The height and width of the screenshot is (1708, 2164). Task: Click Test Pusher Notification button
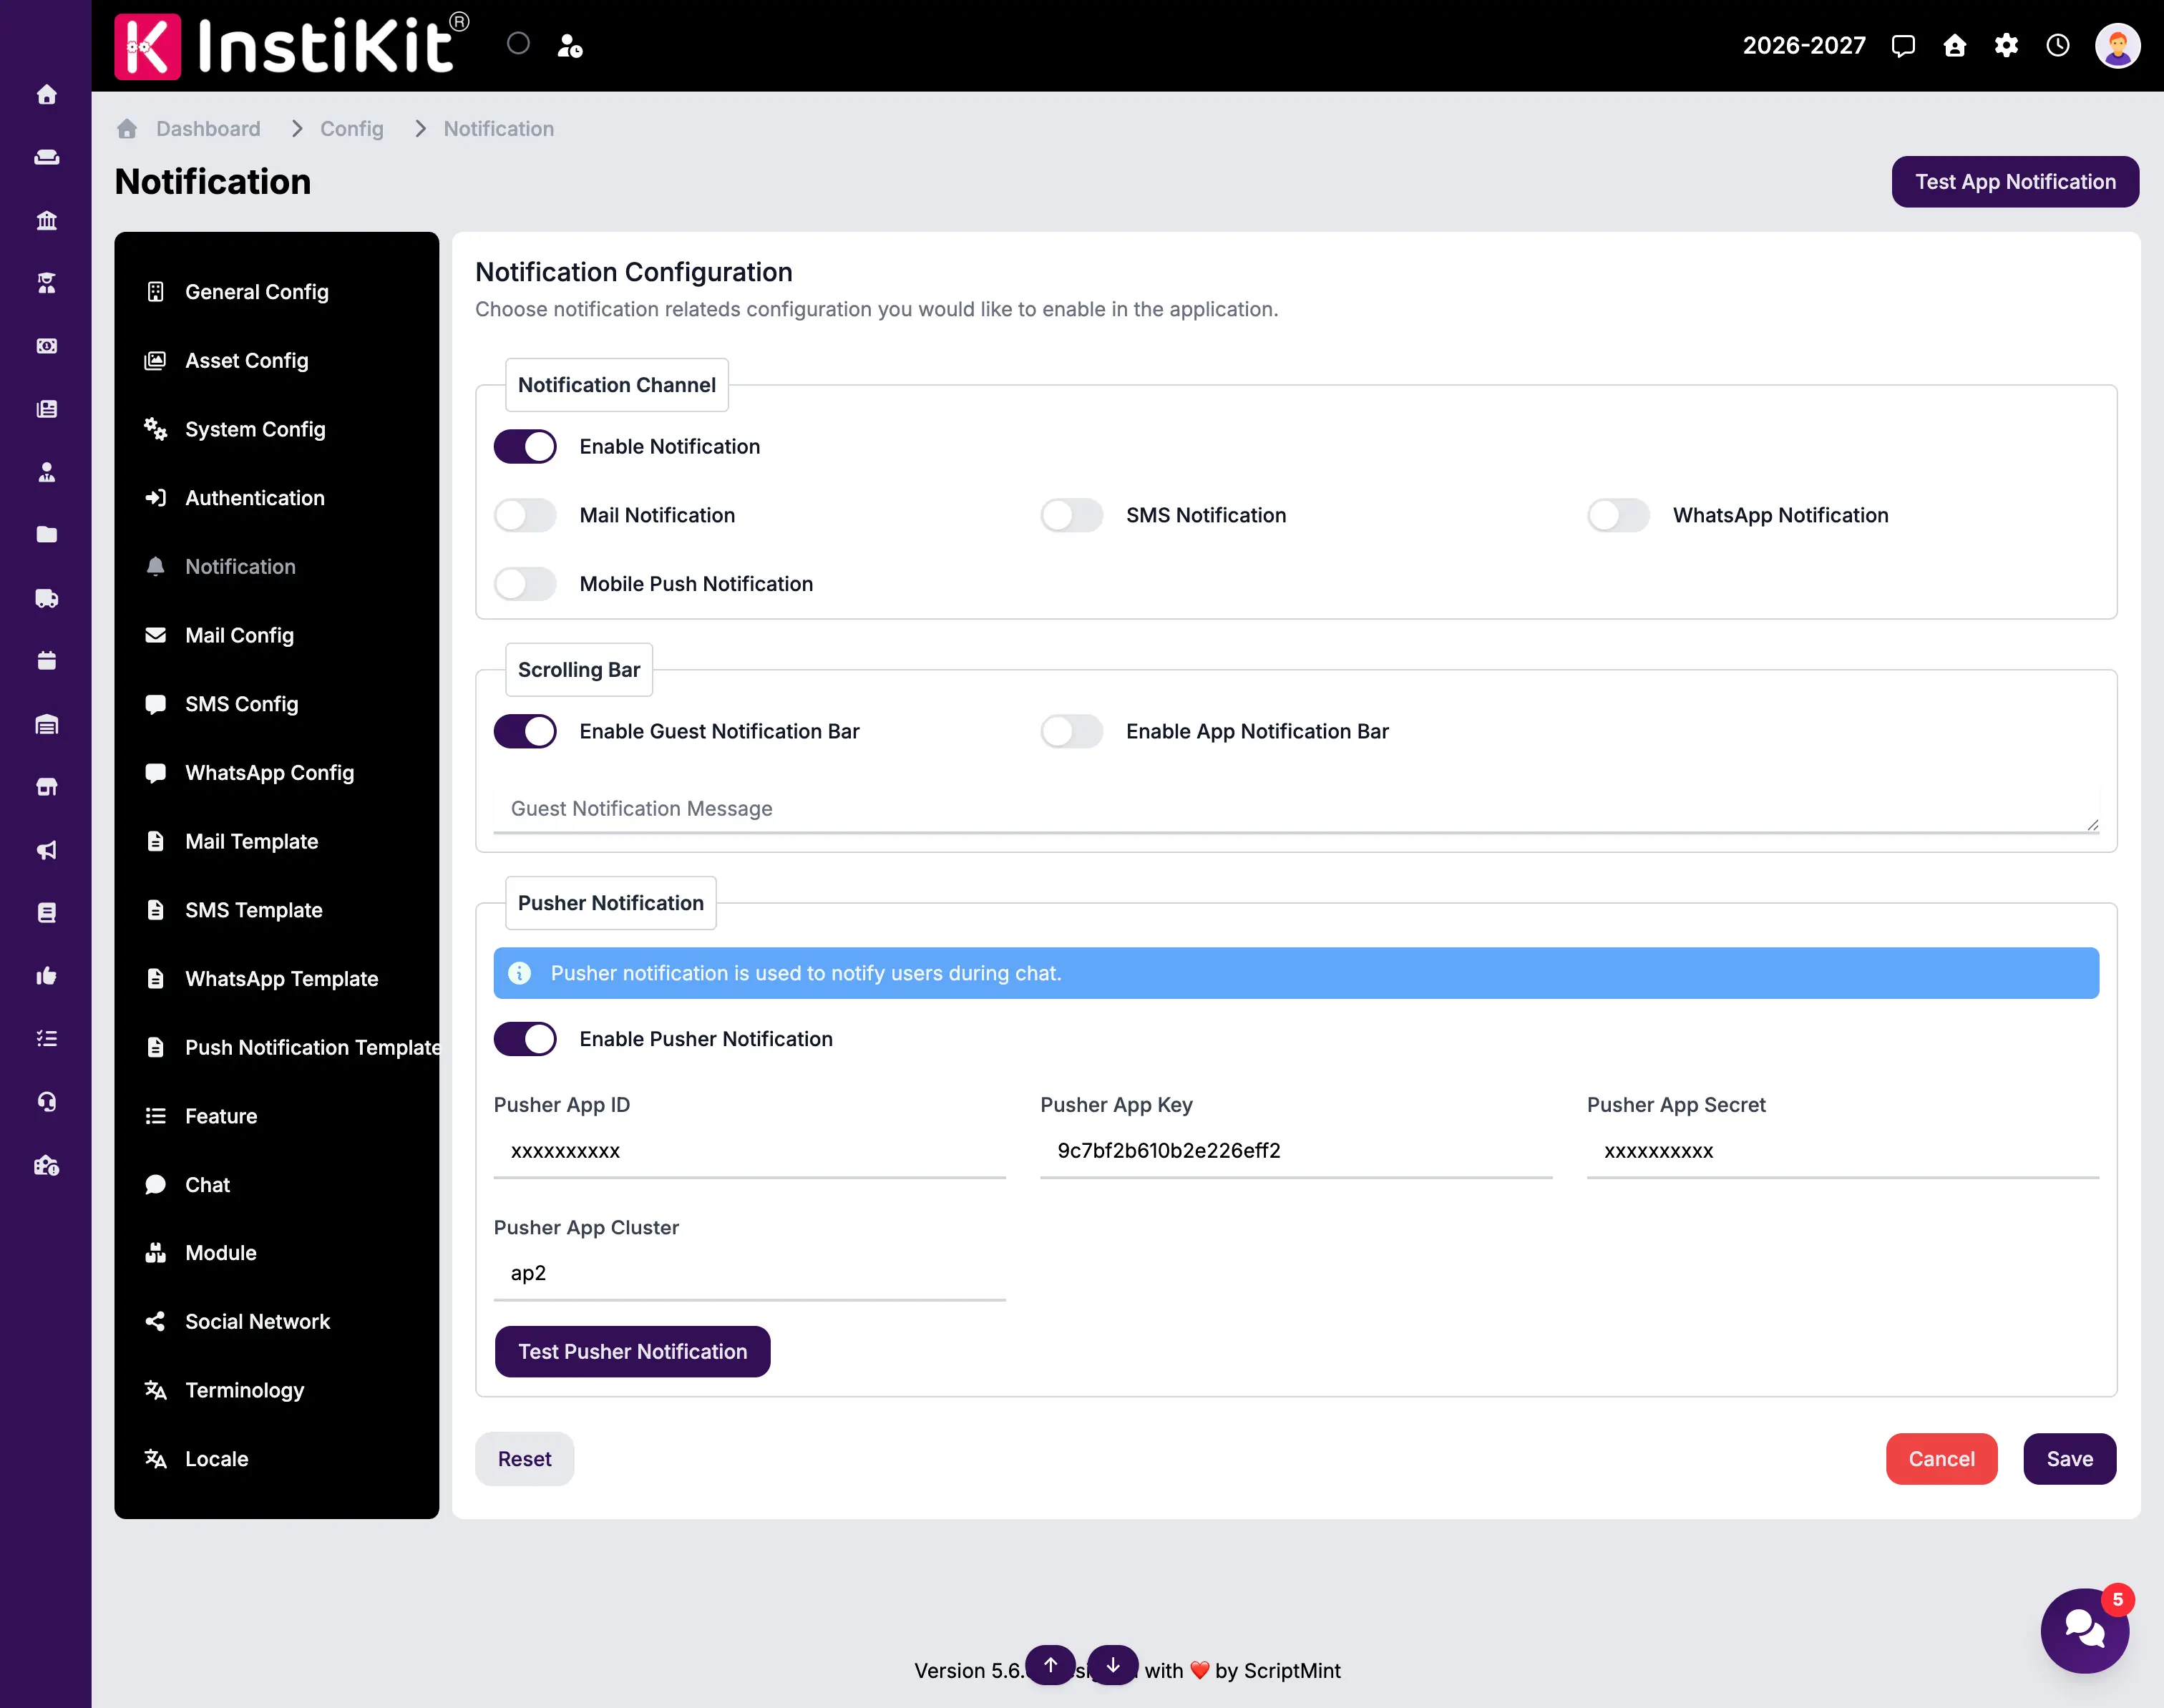point(632,1352)
